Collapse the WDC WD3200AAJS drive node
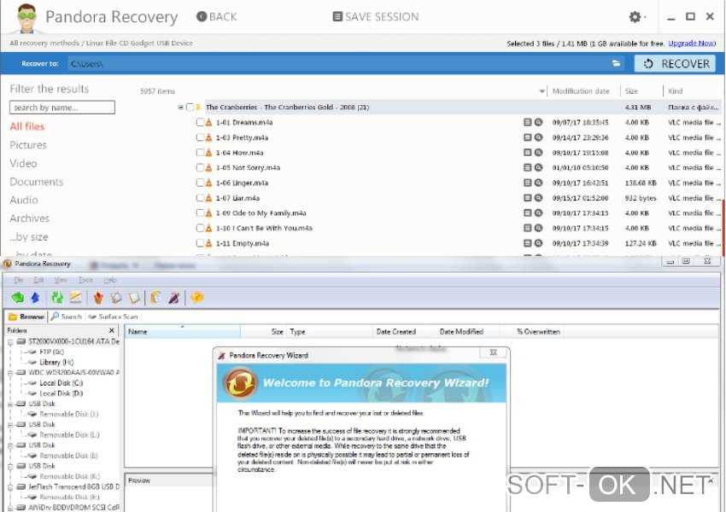This screenshot has width=726, height=512. coord(10,373)
